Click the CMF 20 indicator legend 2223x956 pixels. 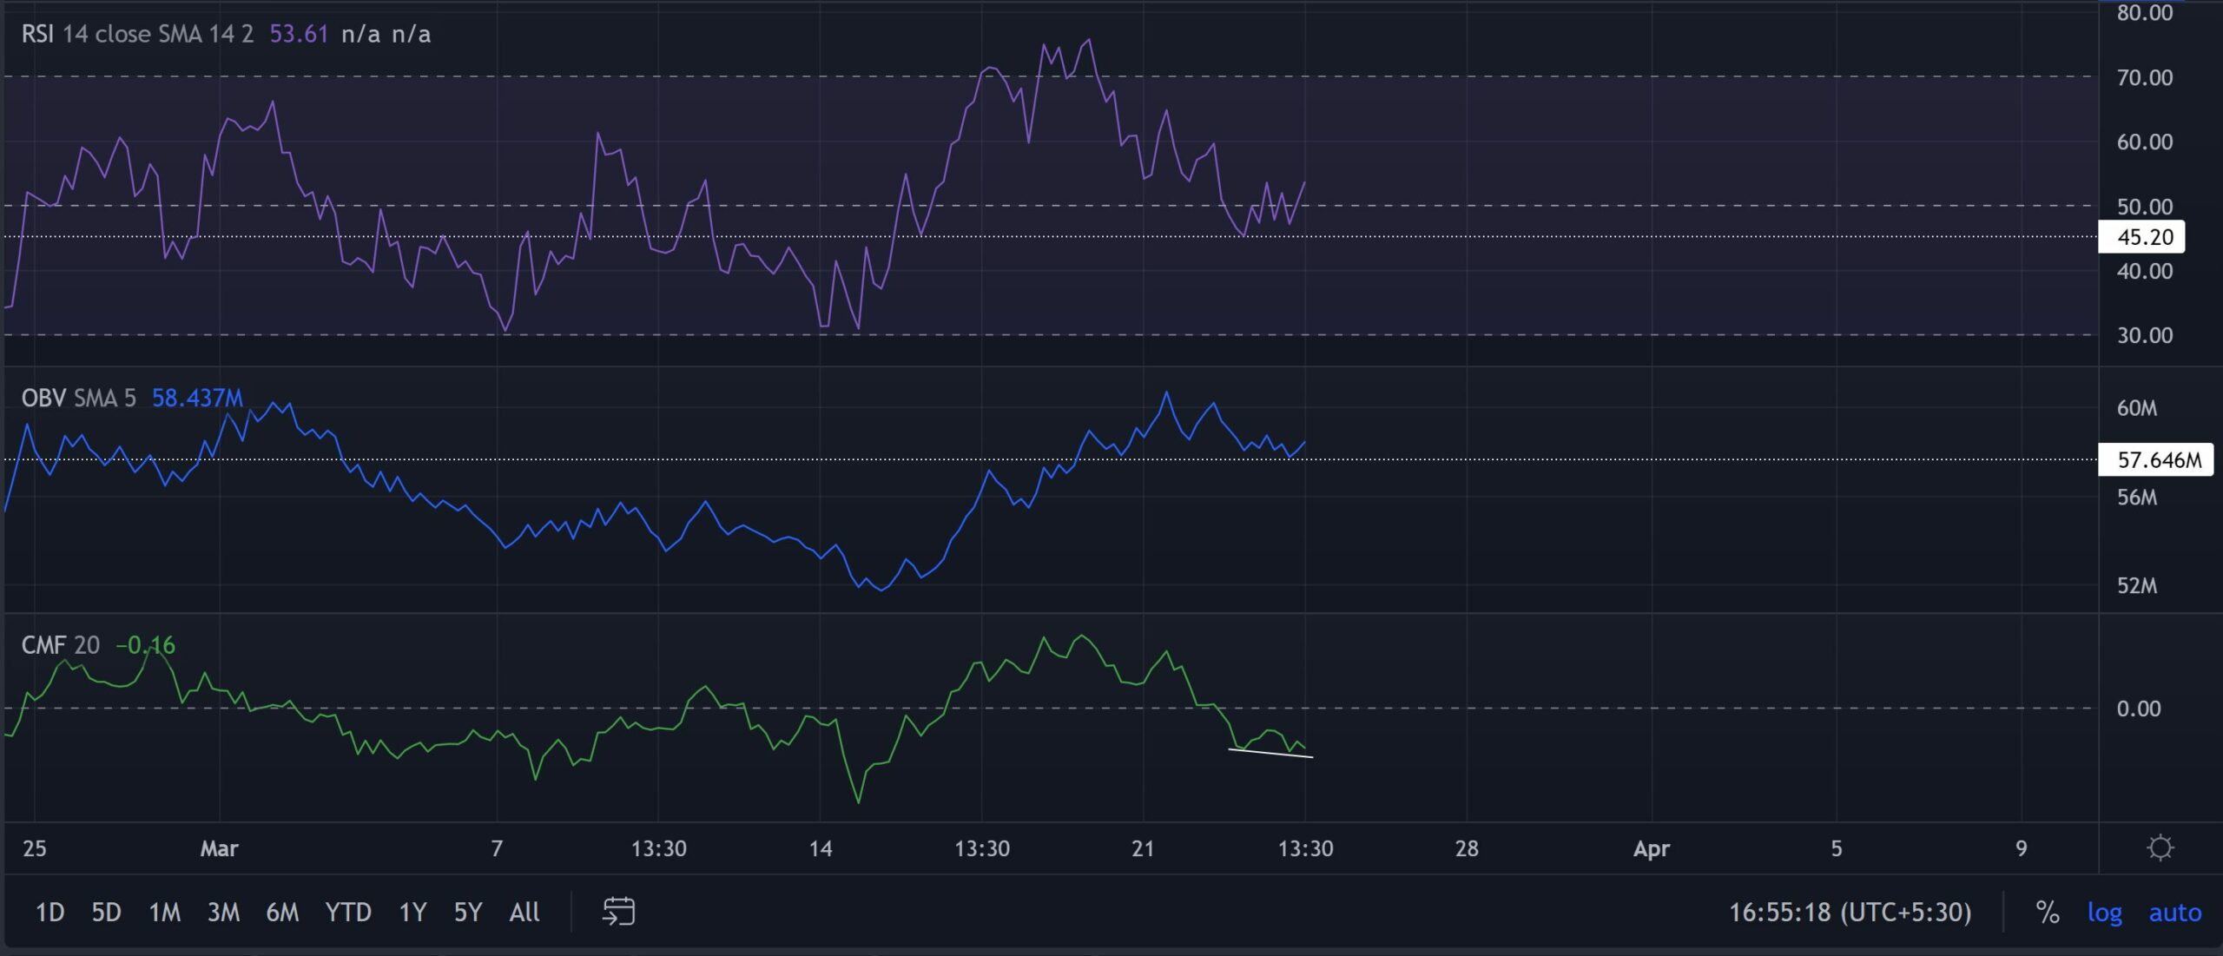pos(60,645)
